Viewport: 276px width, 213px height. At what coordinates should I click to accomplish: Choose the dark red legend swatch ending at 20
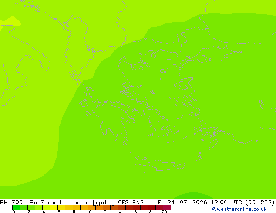click(159, 207)
